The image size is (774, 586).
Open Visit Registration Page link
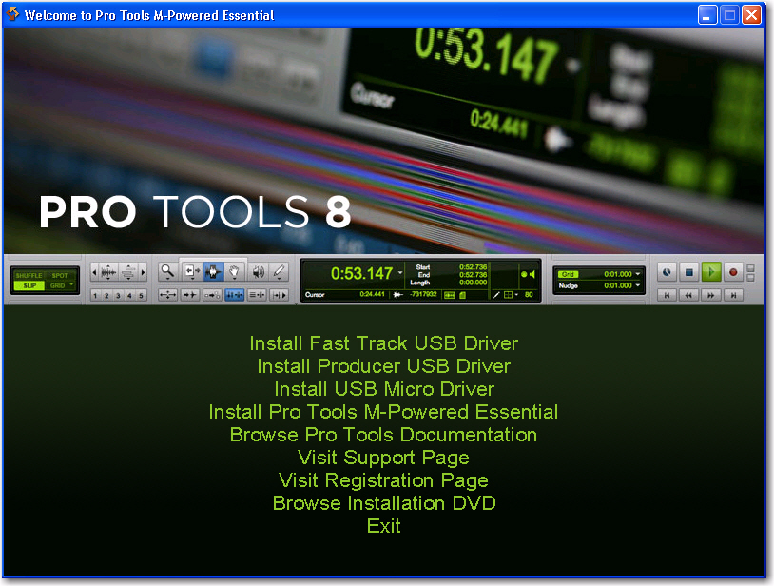(383, 480)
